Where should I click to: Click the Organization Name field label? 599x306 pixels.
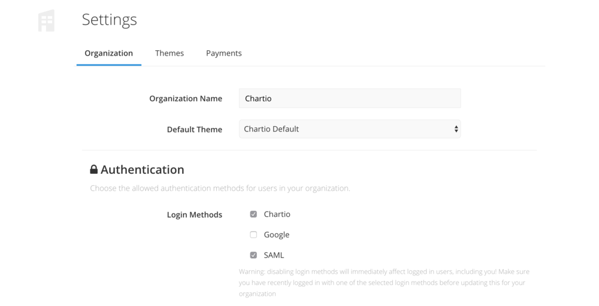pyautogui.click(x=186, y=99)
